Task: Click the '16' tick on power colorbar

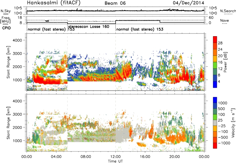Action: [220, 62]
